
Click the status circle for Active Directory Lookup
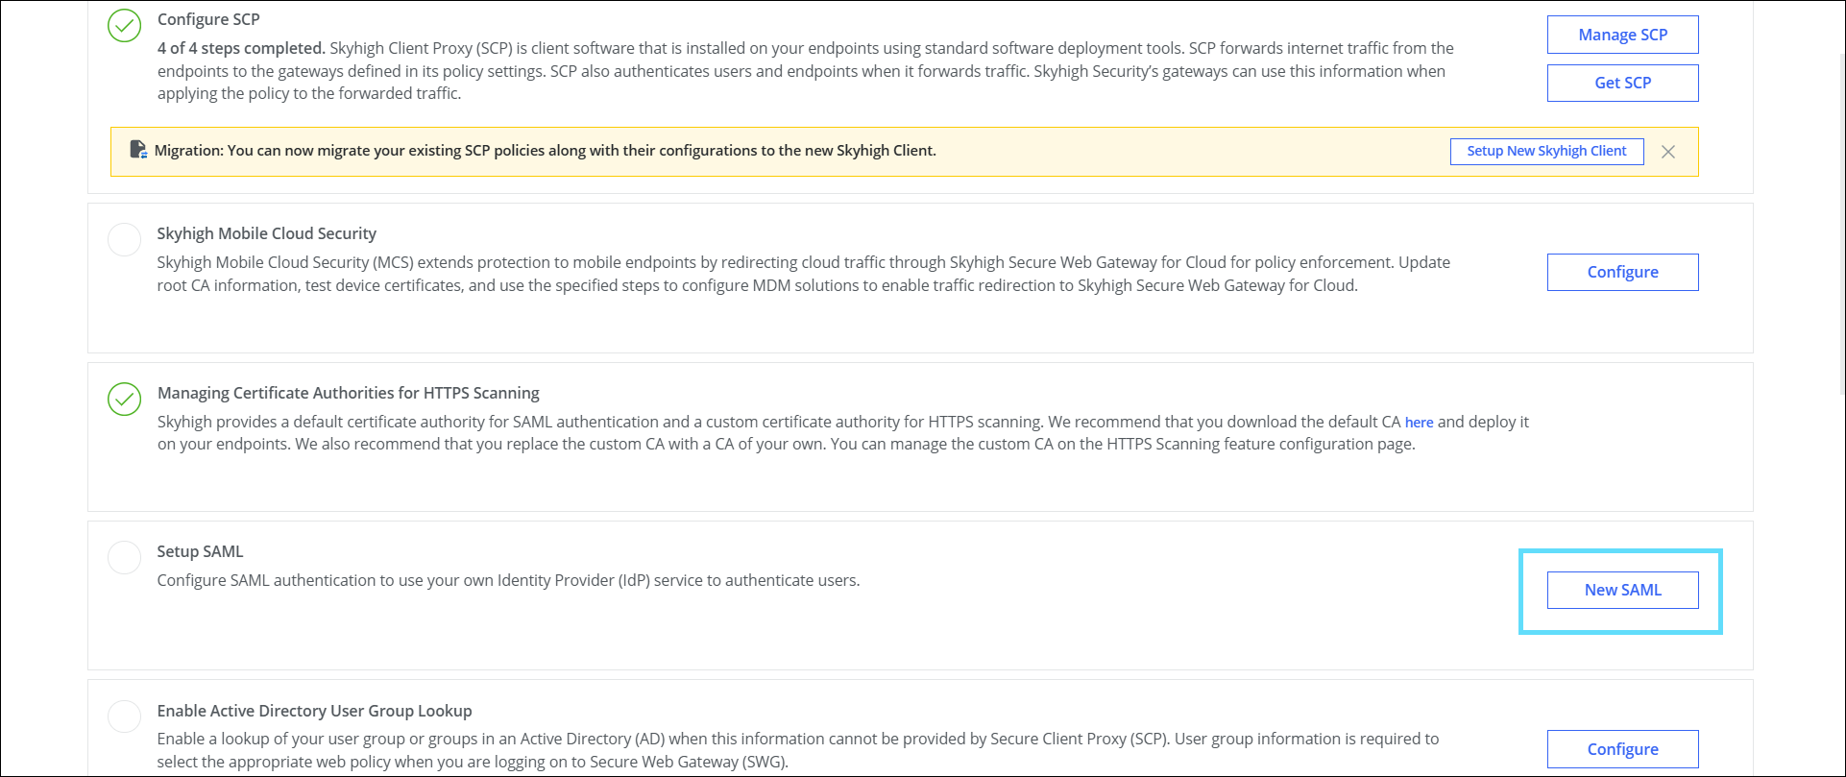(x=124, y=716)
